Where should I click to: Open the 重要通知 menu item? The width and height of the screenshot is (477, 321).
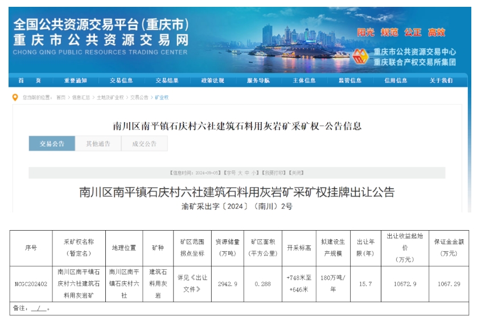tap(75, 81)
